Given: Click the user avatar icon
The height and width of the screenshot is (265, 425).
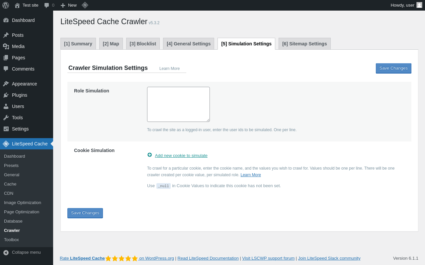Looking at the screenshot, I should (419, 5).
